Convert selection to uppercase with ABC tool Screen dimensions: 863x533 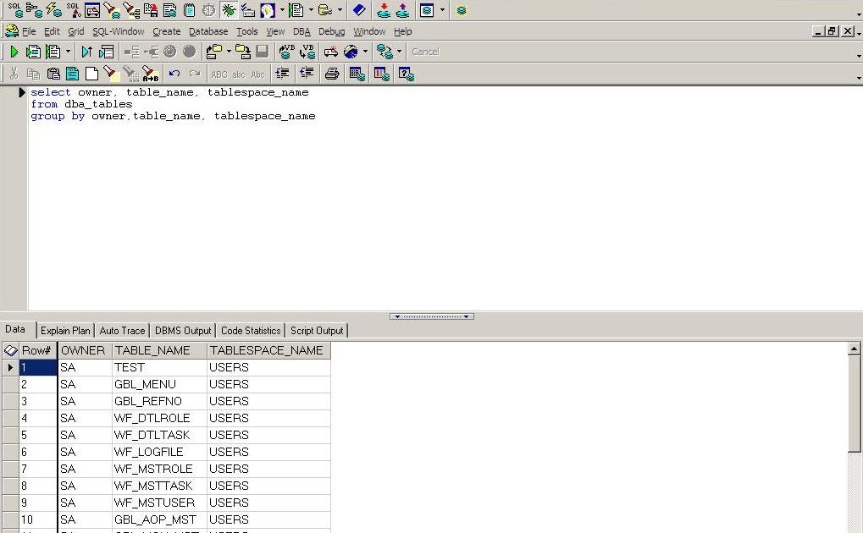[x=218, y=74]
